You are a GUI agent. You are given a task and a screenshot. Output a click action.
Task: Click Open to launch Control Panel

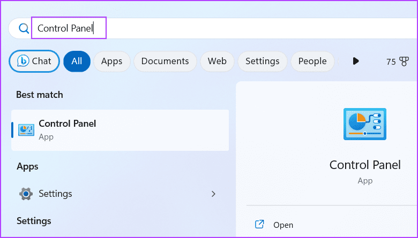coord(283,225)
